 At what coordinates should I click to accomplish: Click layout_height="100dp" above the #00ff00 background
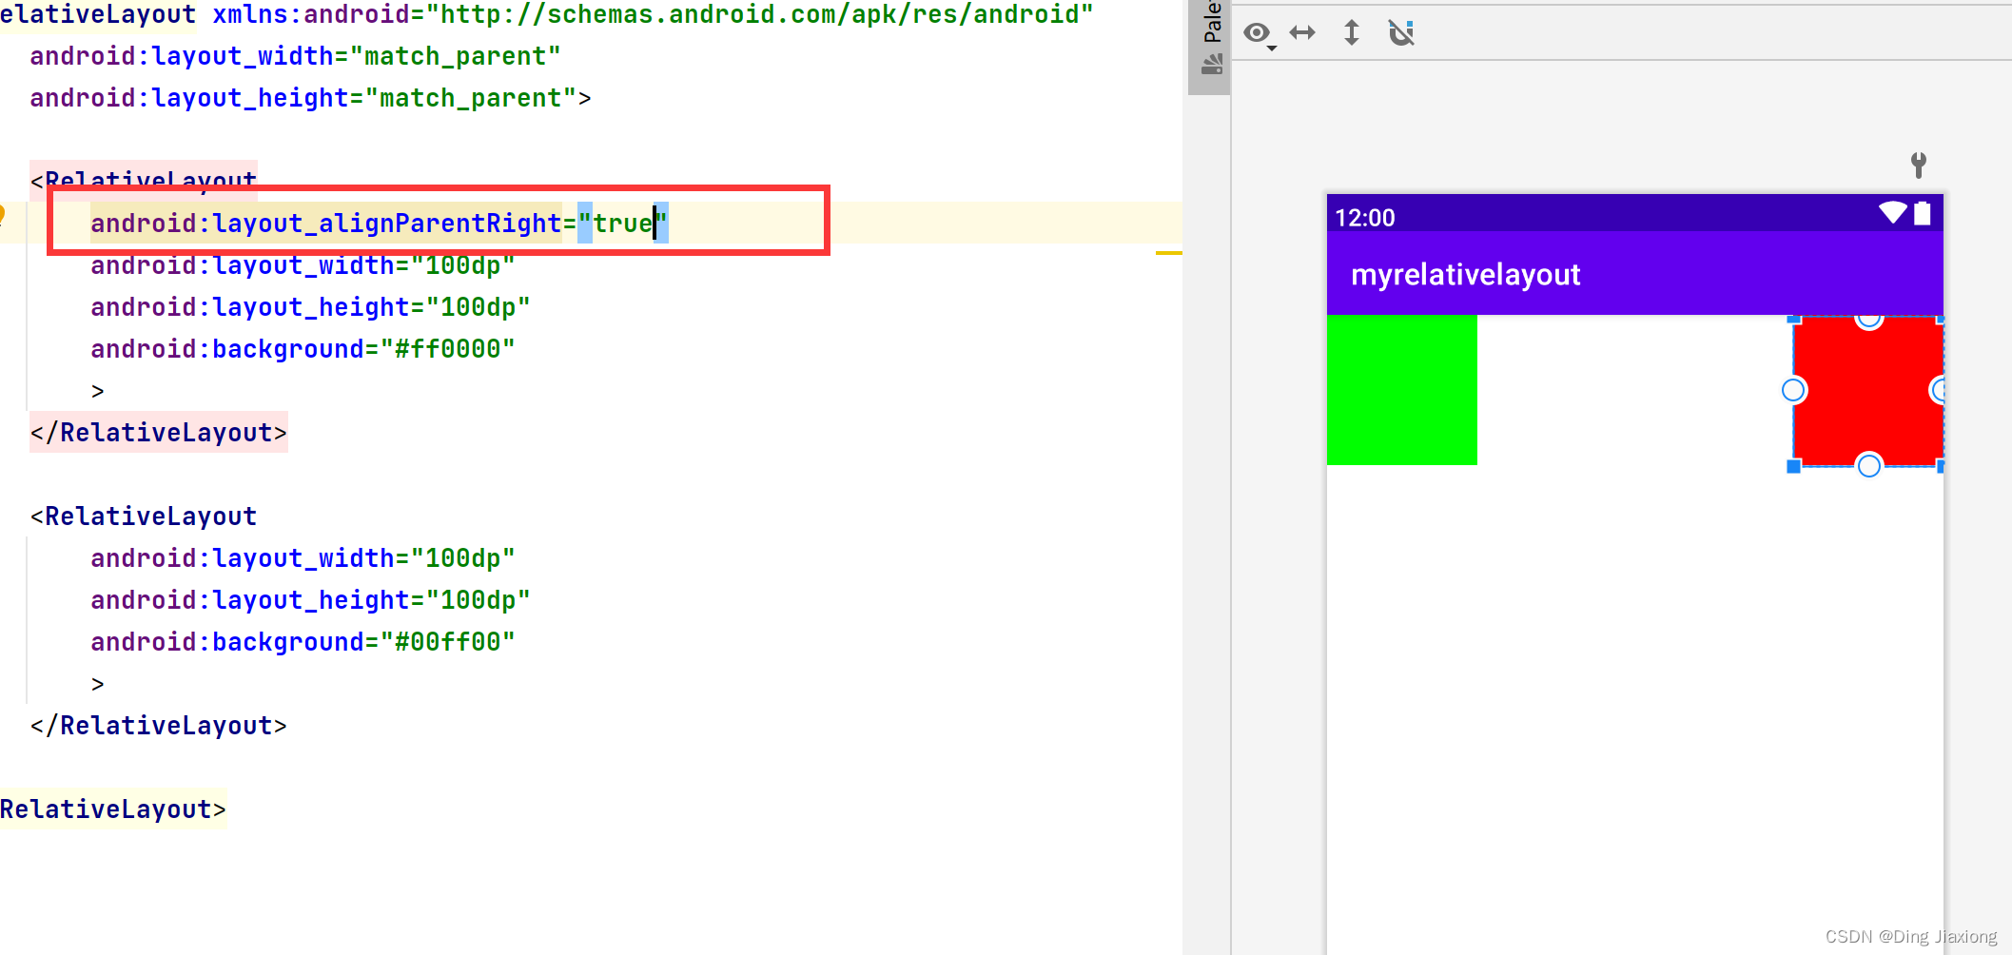pyautogui.click(x=310, y=600)
